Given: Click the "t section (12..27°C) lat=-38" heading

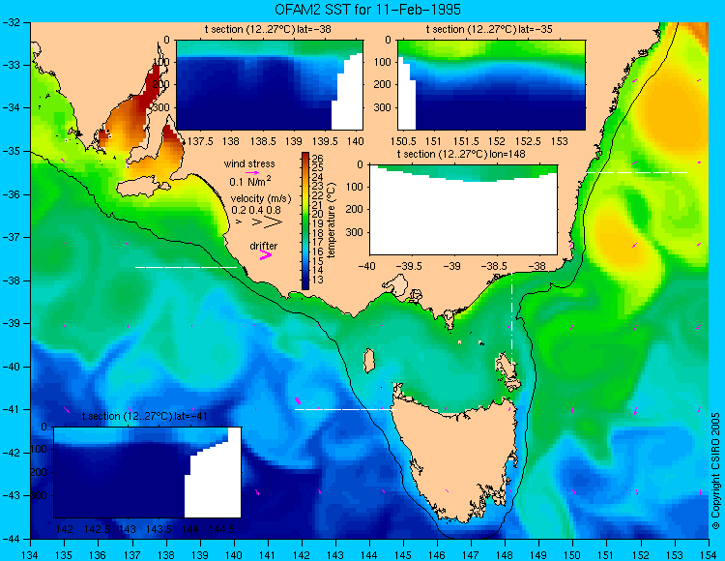Looking at the screenshot, I should point(268,30).
